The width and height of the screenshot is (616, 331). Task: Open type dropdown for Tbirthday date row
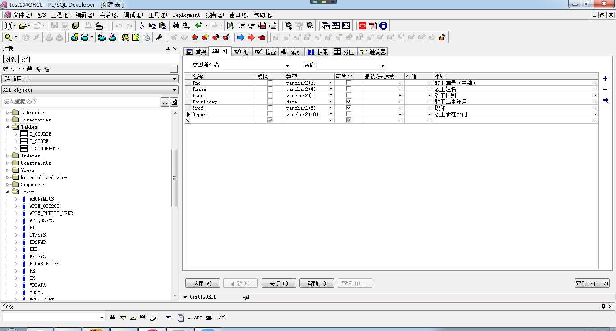pyautogui.click(x=331, y=102)
